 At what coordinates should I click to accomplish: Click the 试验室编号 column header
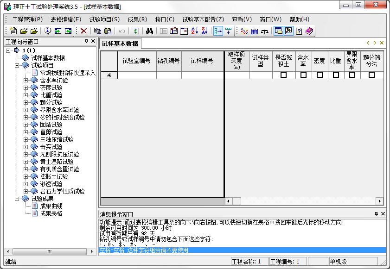137,61
